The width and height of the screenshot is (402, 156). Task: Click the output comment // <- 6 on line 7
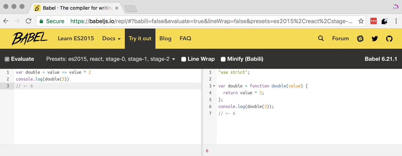227,113
